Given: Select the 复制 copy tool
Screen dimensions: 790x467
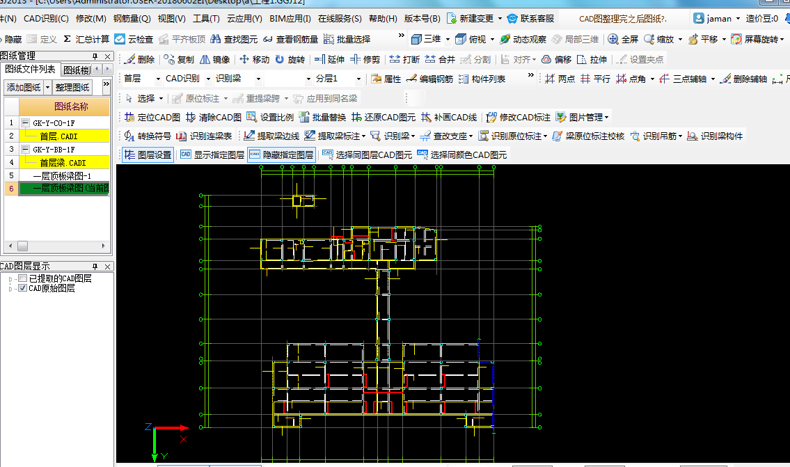Looking at the screenshot, I should (x=179, y=59).
